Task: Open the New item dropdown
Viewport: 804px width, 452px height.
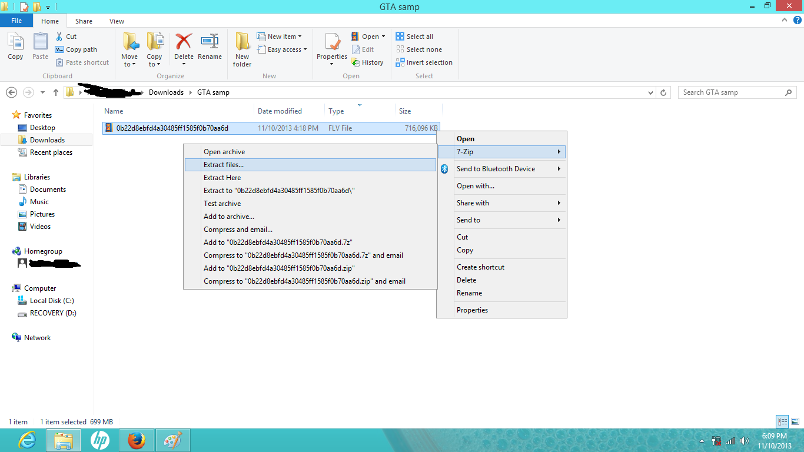Action: (280, 36)
